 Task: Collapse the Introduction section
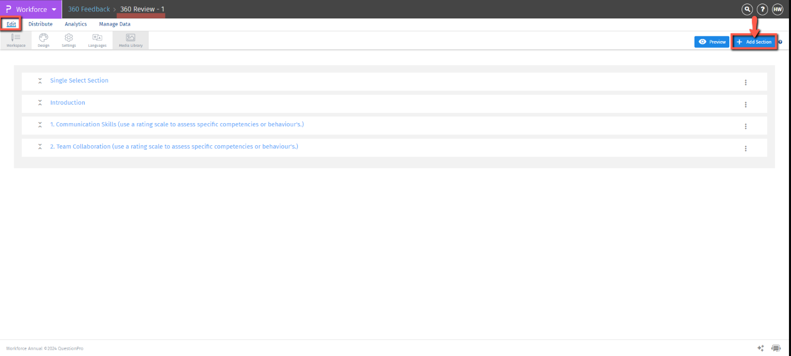tap(40, 103)
